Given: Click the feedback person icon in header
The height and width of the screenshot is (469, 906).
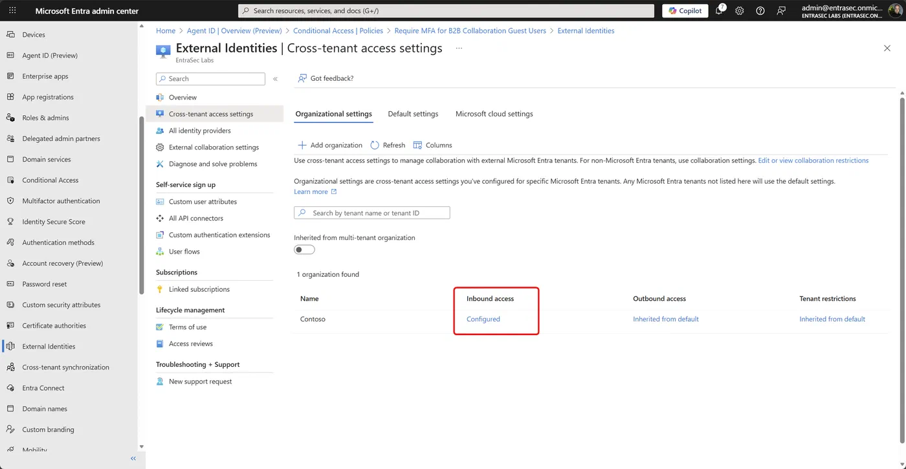Looking at the screenshot, I should point(781,11).
